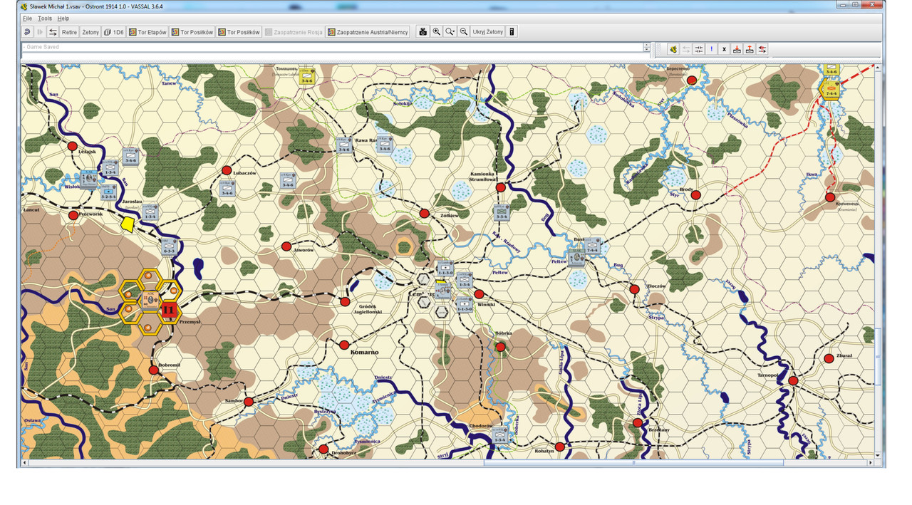Click the greyed double-arrow icon in server toolbar
The width and height of the screenshot is (912, 505).
[x=685, y=49]
